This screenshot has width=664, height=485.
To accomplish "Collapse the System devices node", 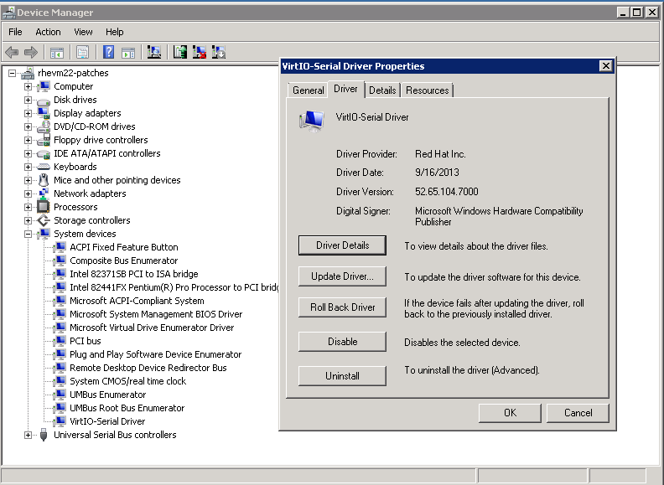I will 28,234.
